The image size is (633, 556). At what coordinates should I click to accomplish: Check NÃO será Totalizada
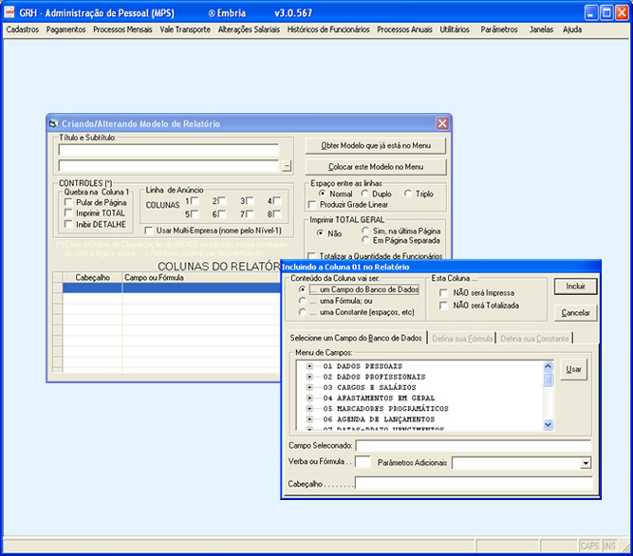pyautogui.click(x=443, y=306)
